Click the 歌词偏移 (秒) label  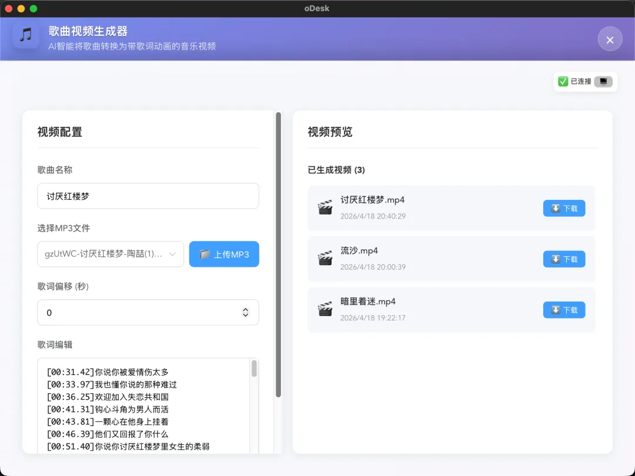coord(63,287)
